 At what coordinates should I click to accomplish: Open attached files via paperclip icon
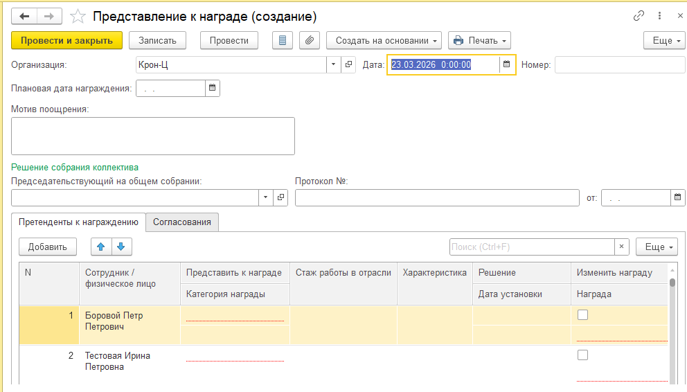[x=310, y=40]
